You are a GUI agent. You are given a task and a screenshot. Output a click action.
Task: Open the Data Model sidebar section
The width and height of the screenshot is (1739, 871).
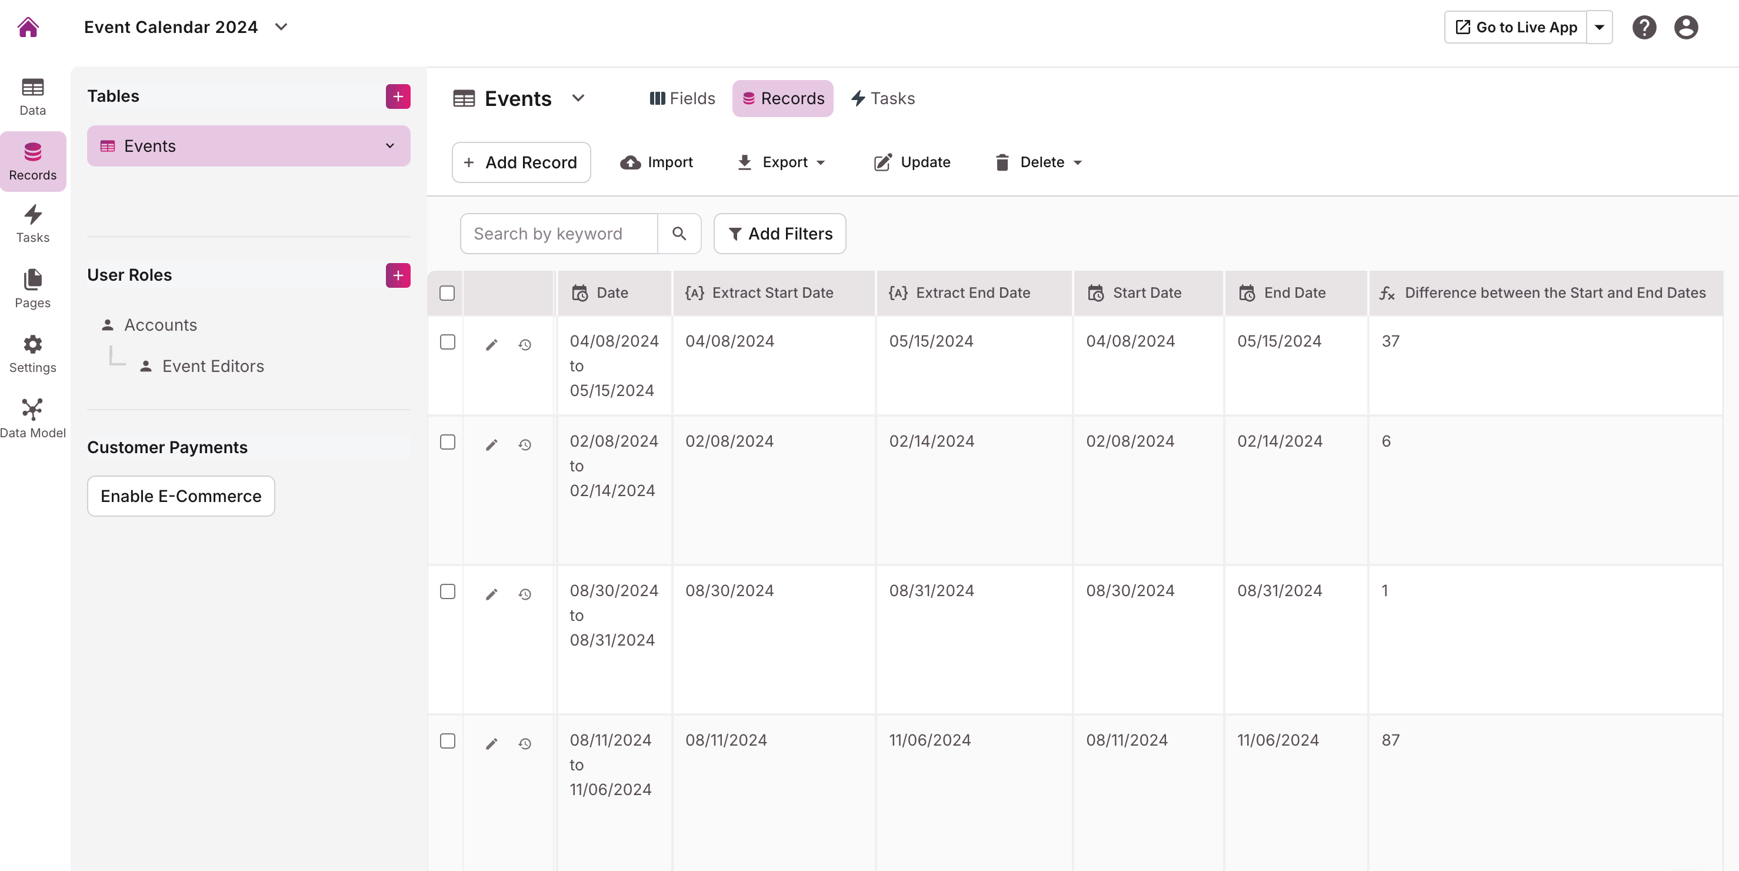[x=32, y=418]
